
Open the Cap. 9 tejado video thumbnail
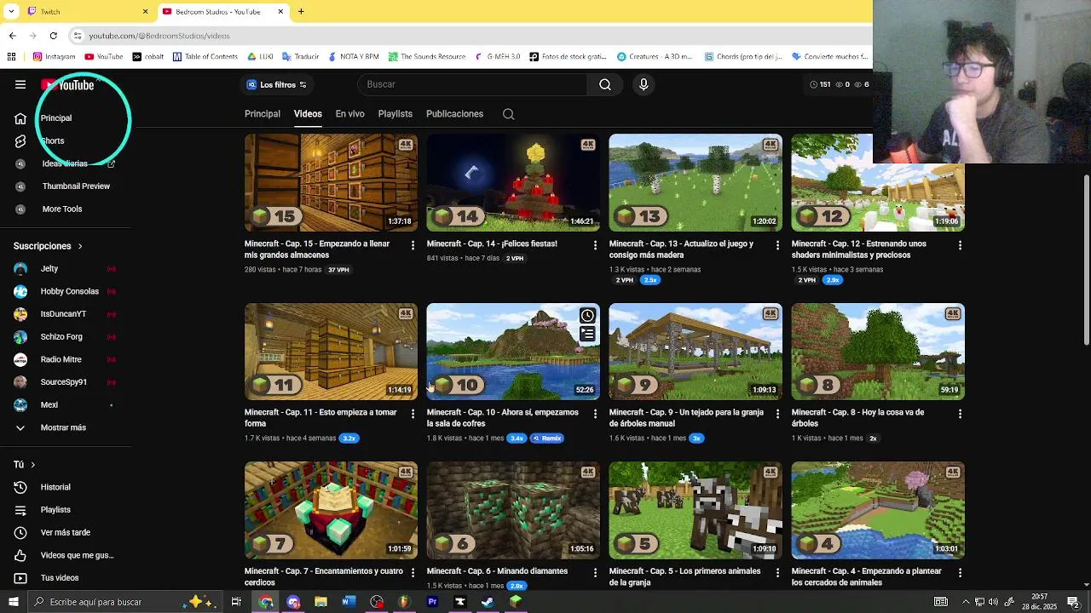696,352
